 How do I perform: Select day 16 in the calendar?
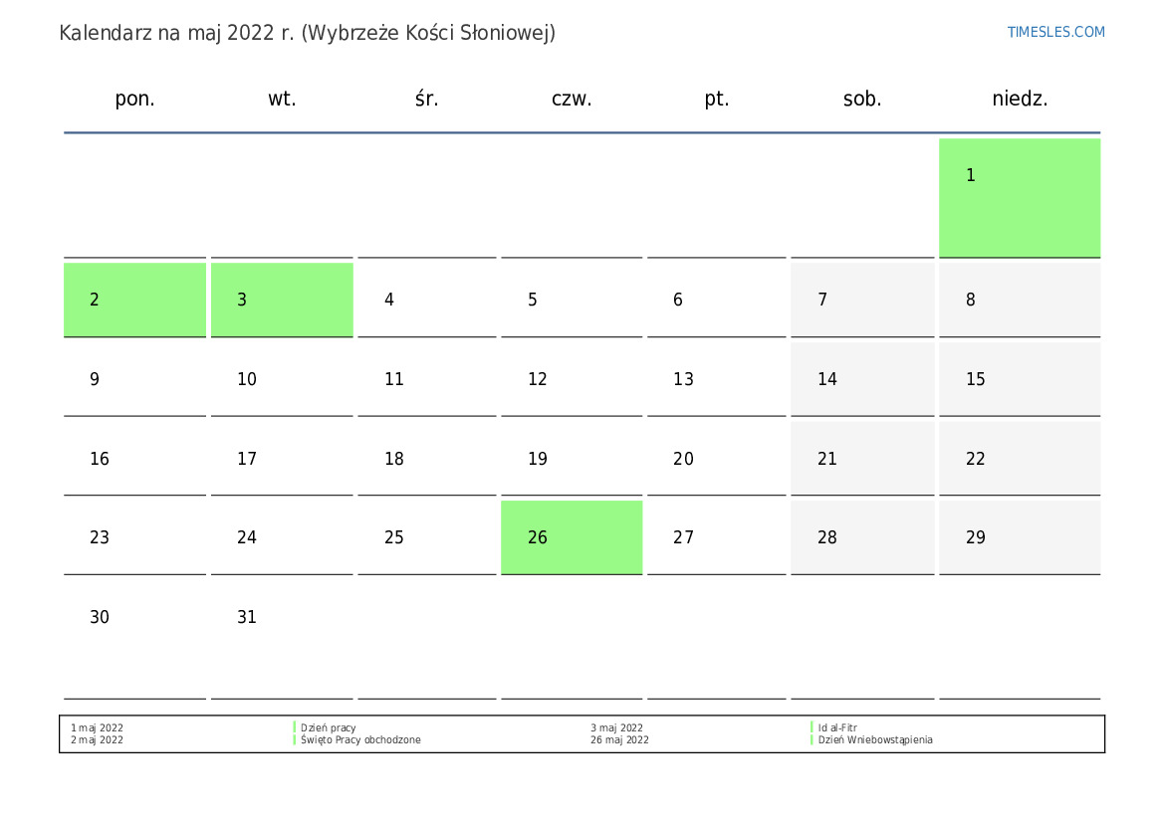134,459
